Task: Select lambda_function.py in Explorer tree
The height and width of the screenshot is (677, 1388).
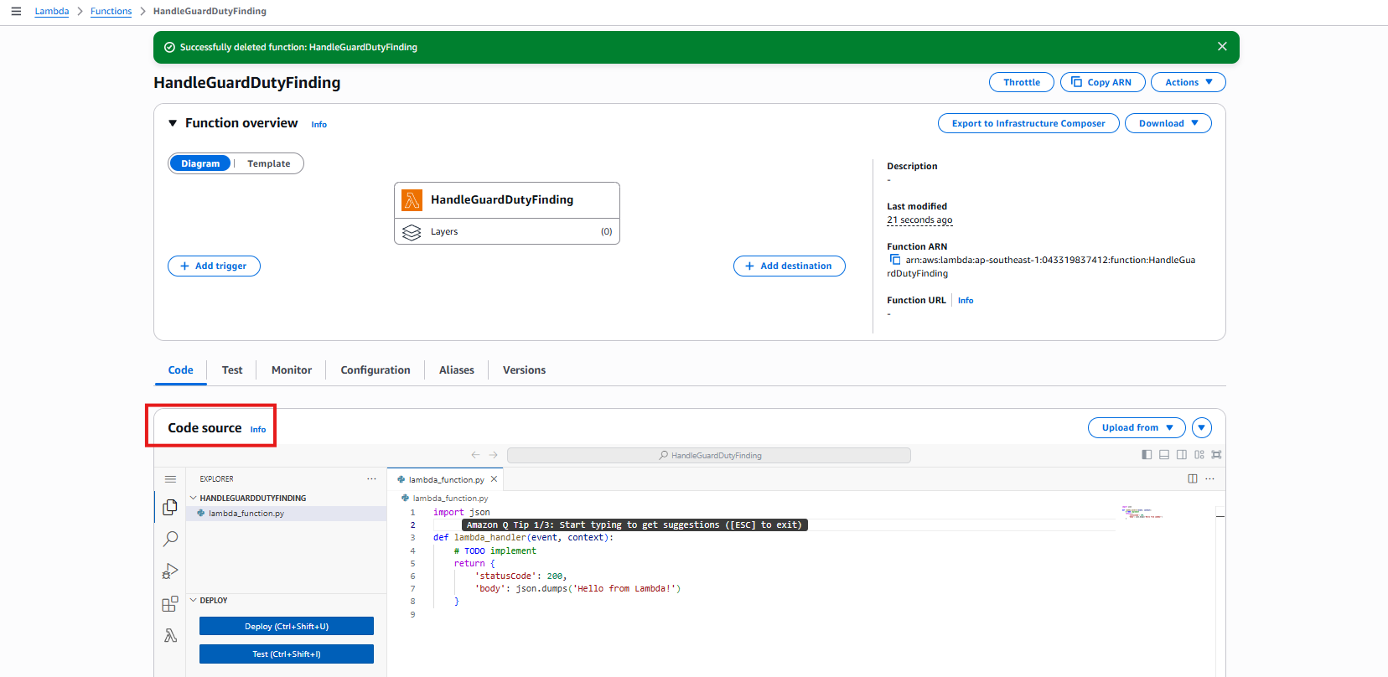Action: click(x=286, y=514)
